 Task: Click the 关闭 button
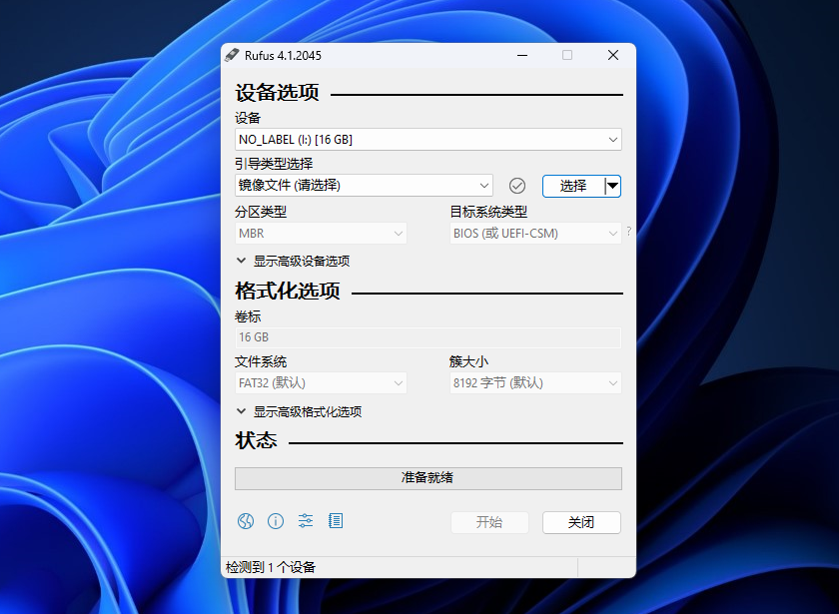(581, 522)
